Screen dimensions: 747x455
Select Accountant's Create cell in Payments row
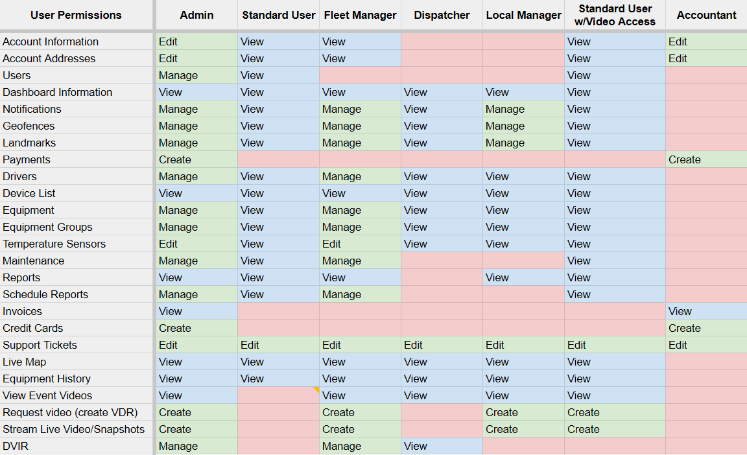click(x=707, y=159)
